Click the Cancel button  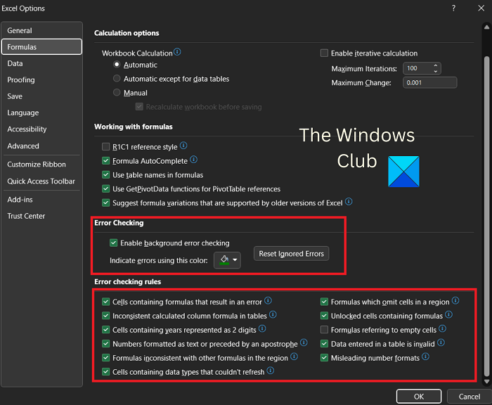point(470,396)
